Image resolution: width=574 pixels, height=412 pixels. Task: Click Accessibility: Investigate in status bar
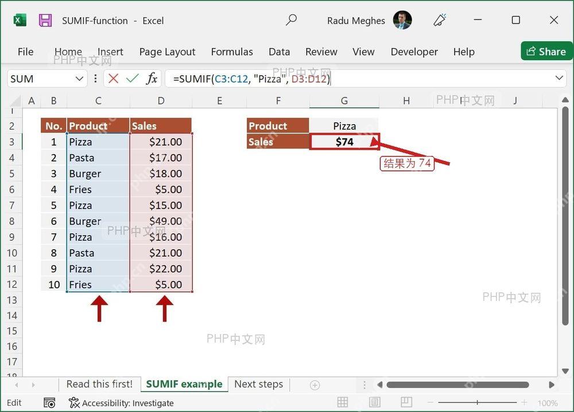[x=128, y=403]
